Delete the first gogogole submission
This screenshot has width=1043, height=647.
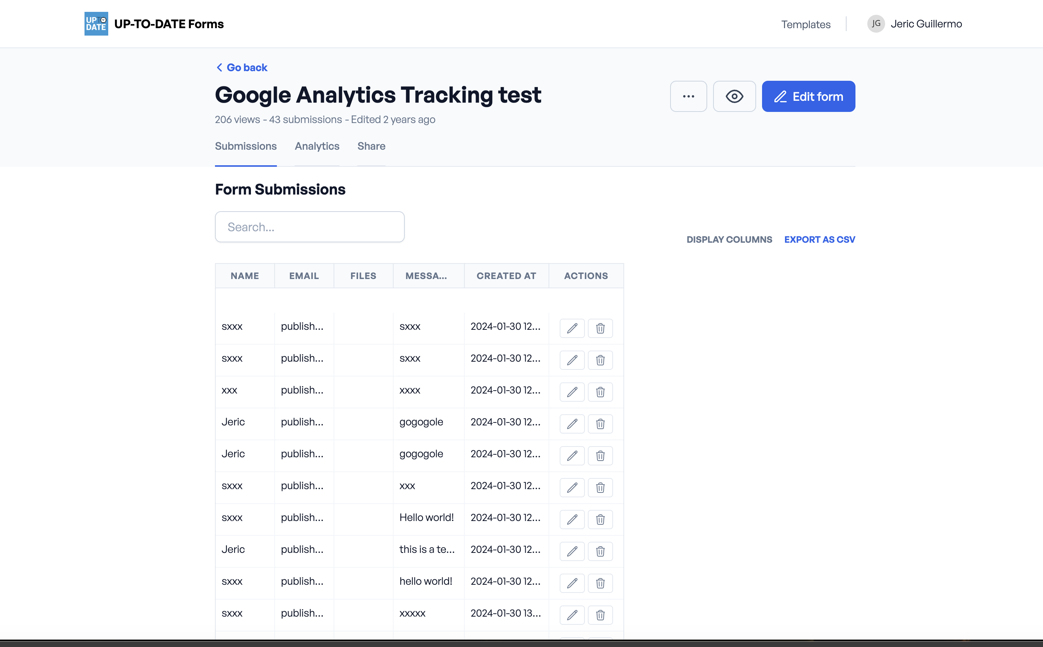tap(600, 424)
